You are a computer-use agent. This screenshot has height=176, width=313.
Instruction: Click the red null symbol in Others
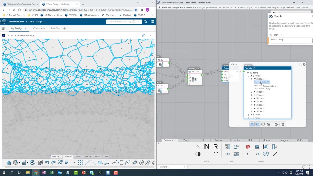click(248, 147)
